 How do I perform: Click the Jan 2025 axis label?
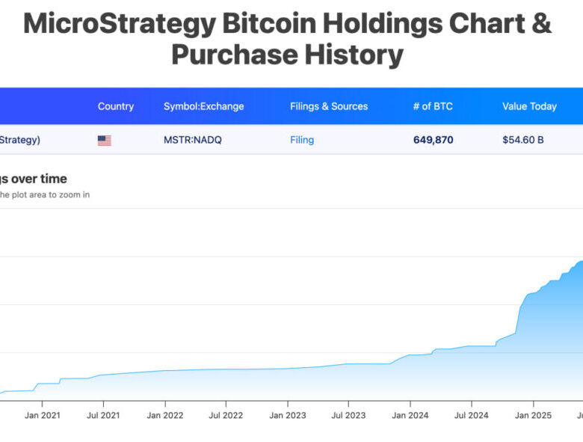(x=532, y=415)
